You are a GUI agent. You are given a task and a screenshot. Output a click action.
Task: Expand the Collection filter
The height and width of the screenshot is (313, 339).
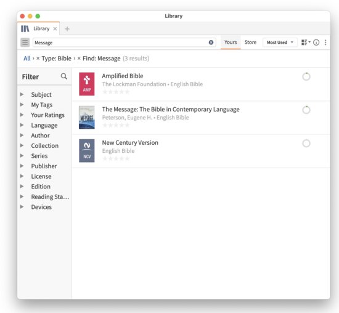coord(22,145)
